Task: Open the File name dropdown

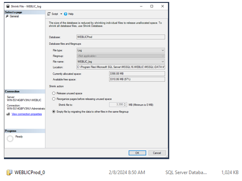Action: coord(163,61)
